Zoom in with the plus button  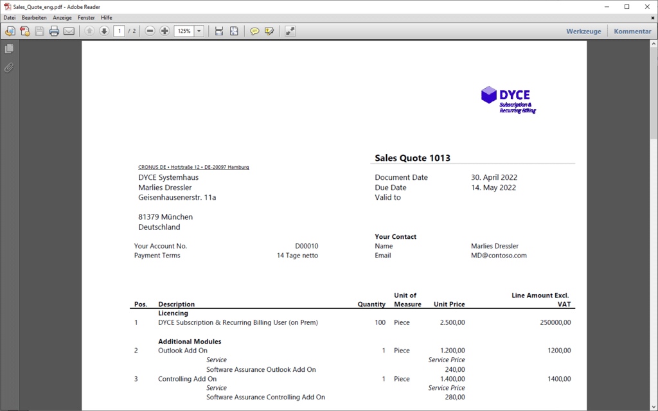click(164, 31)
